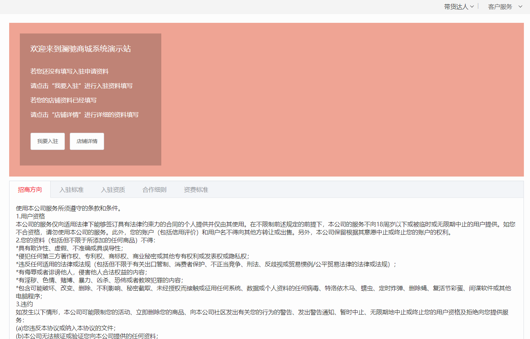Screen dimensions: 530x339
Task: Click the chevron arrow beside 客户服务
Action: [520, 7]
